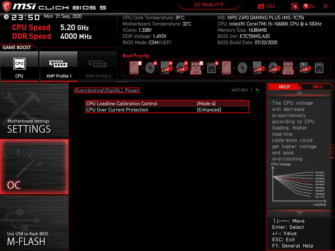
Task: Toggle XMP Profile 1
Action: pyautogui.click(x=59, y=66)
